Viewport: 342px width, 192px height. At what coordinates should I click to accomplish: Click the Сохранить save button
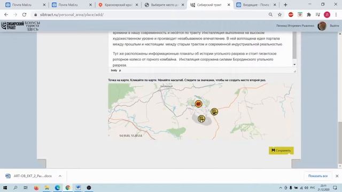281,150
